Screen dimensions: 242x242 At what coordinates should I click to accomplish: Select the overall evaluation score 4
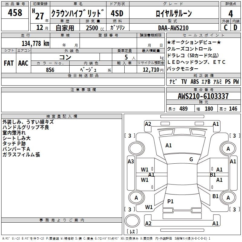(x=231, y=13)
